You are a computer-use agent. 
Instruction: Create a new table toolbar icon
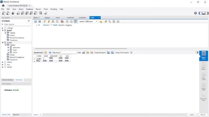23,13
